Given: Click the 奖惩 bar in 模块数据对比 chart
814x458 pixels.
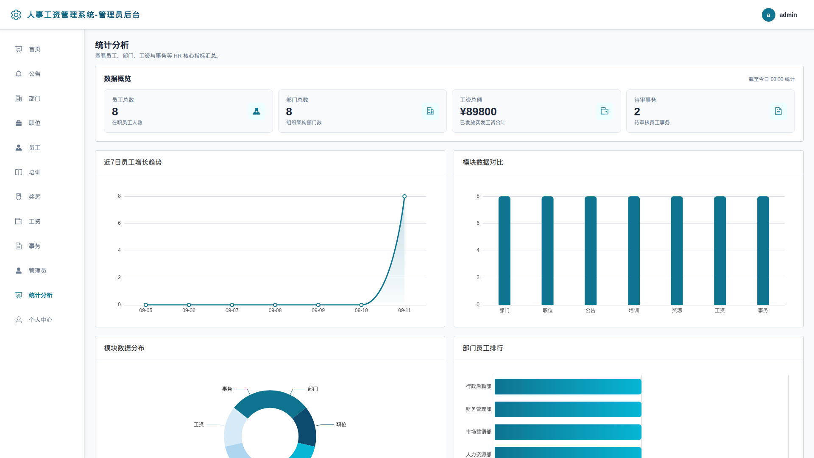Looking at the screenshot, I should pyautogui.click(x=677, y=251).
